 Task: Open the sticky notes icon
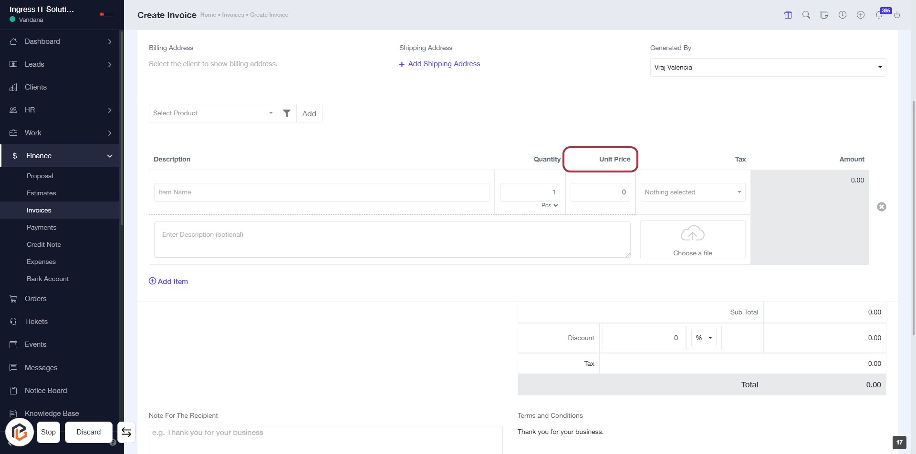click(824, 15)
